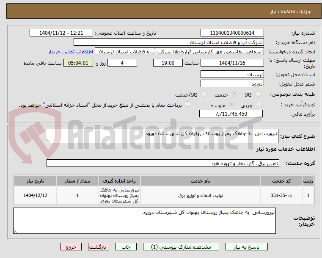Click the deadline time field 19:00
Viewport: 322px width, 258px height.
point(168,63)
